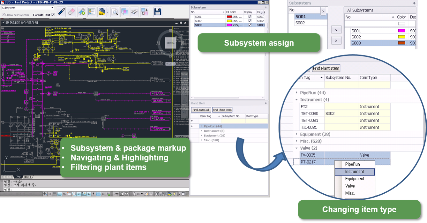Click the overlapping squares compare icon
427x223 pixels.
pyautogui.click(x=124, y=11)
